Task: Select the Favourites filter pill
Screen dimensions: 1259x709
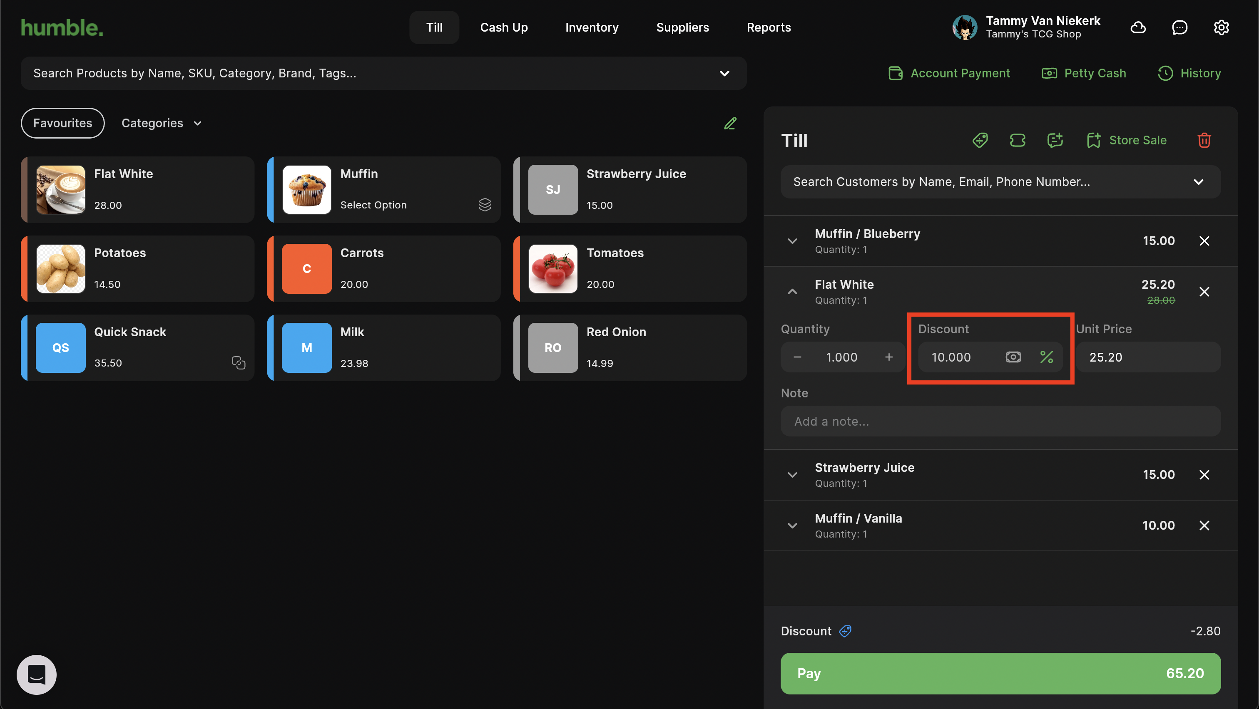Action: point(62,123)
